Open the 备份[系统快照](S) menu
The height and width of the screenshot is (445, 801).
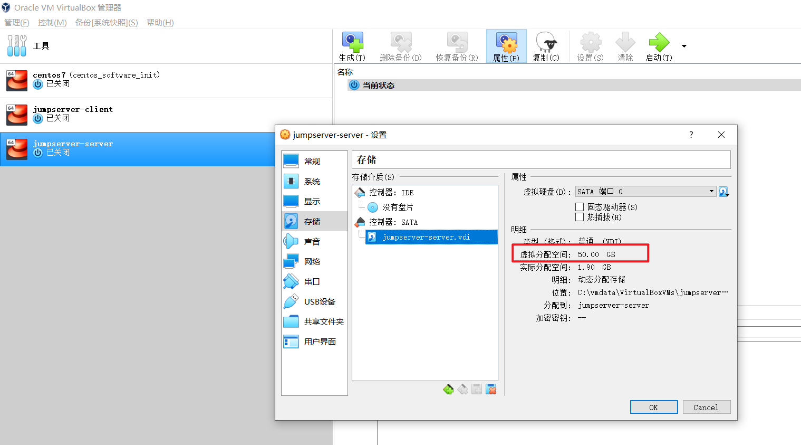click(107, 22)
